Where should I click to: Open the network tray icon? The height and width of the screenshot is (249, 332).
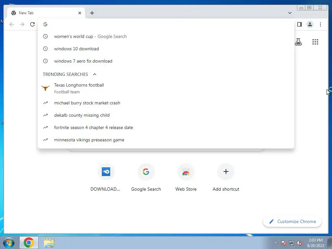coord(291,243)
